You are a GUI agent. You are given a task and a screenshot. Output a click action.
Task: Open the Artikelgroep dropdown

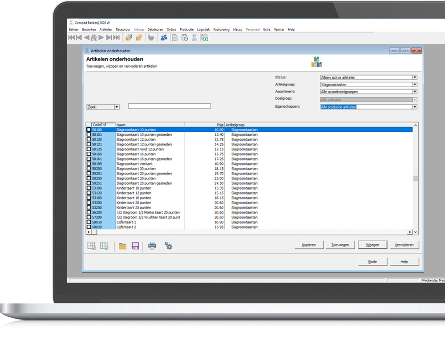point(415,85)
